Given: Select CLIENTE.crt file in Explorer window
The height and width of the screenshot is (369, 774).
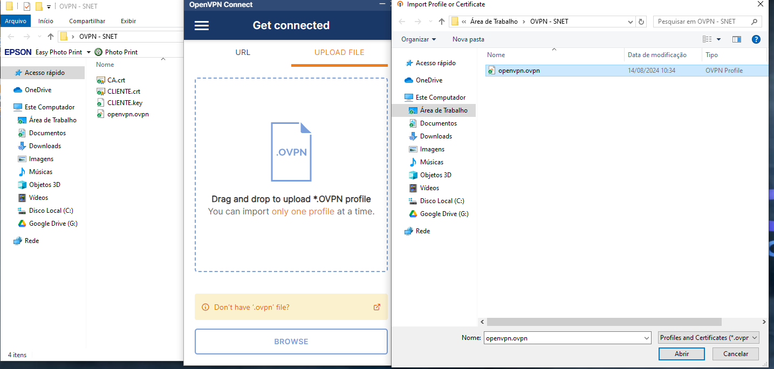Looking at the screenshot, I should 119,92.
